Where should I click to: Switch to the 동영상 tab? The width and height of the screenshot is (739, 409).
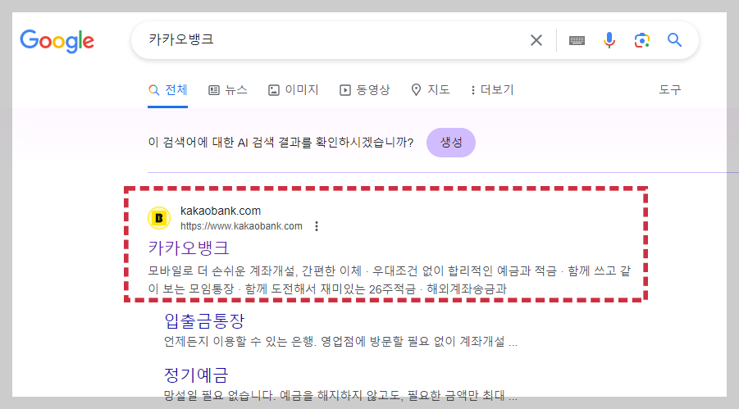click(x=365, y=89)
